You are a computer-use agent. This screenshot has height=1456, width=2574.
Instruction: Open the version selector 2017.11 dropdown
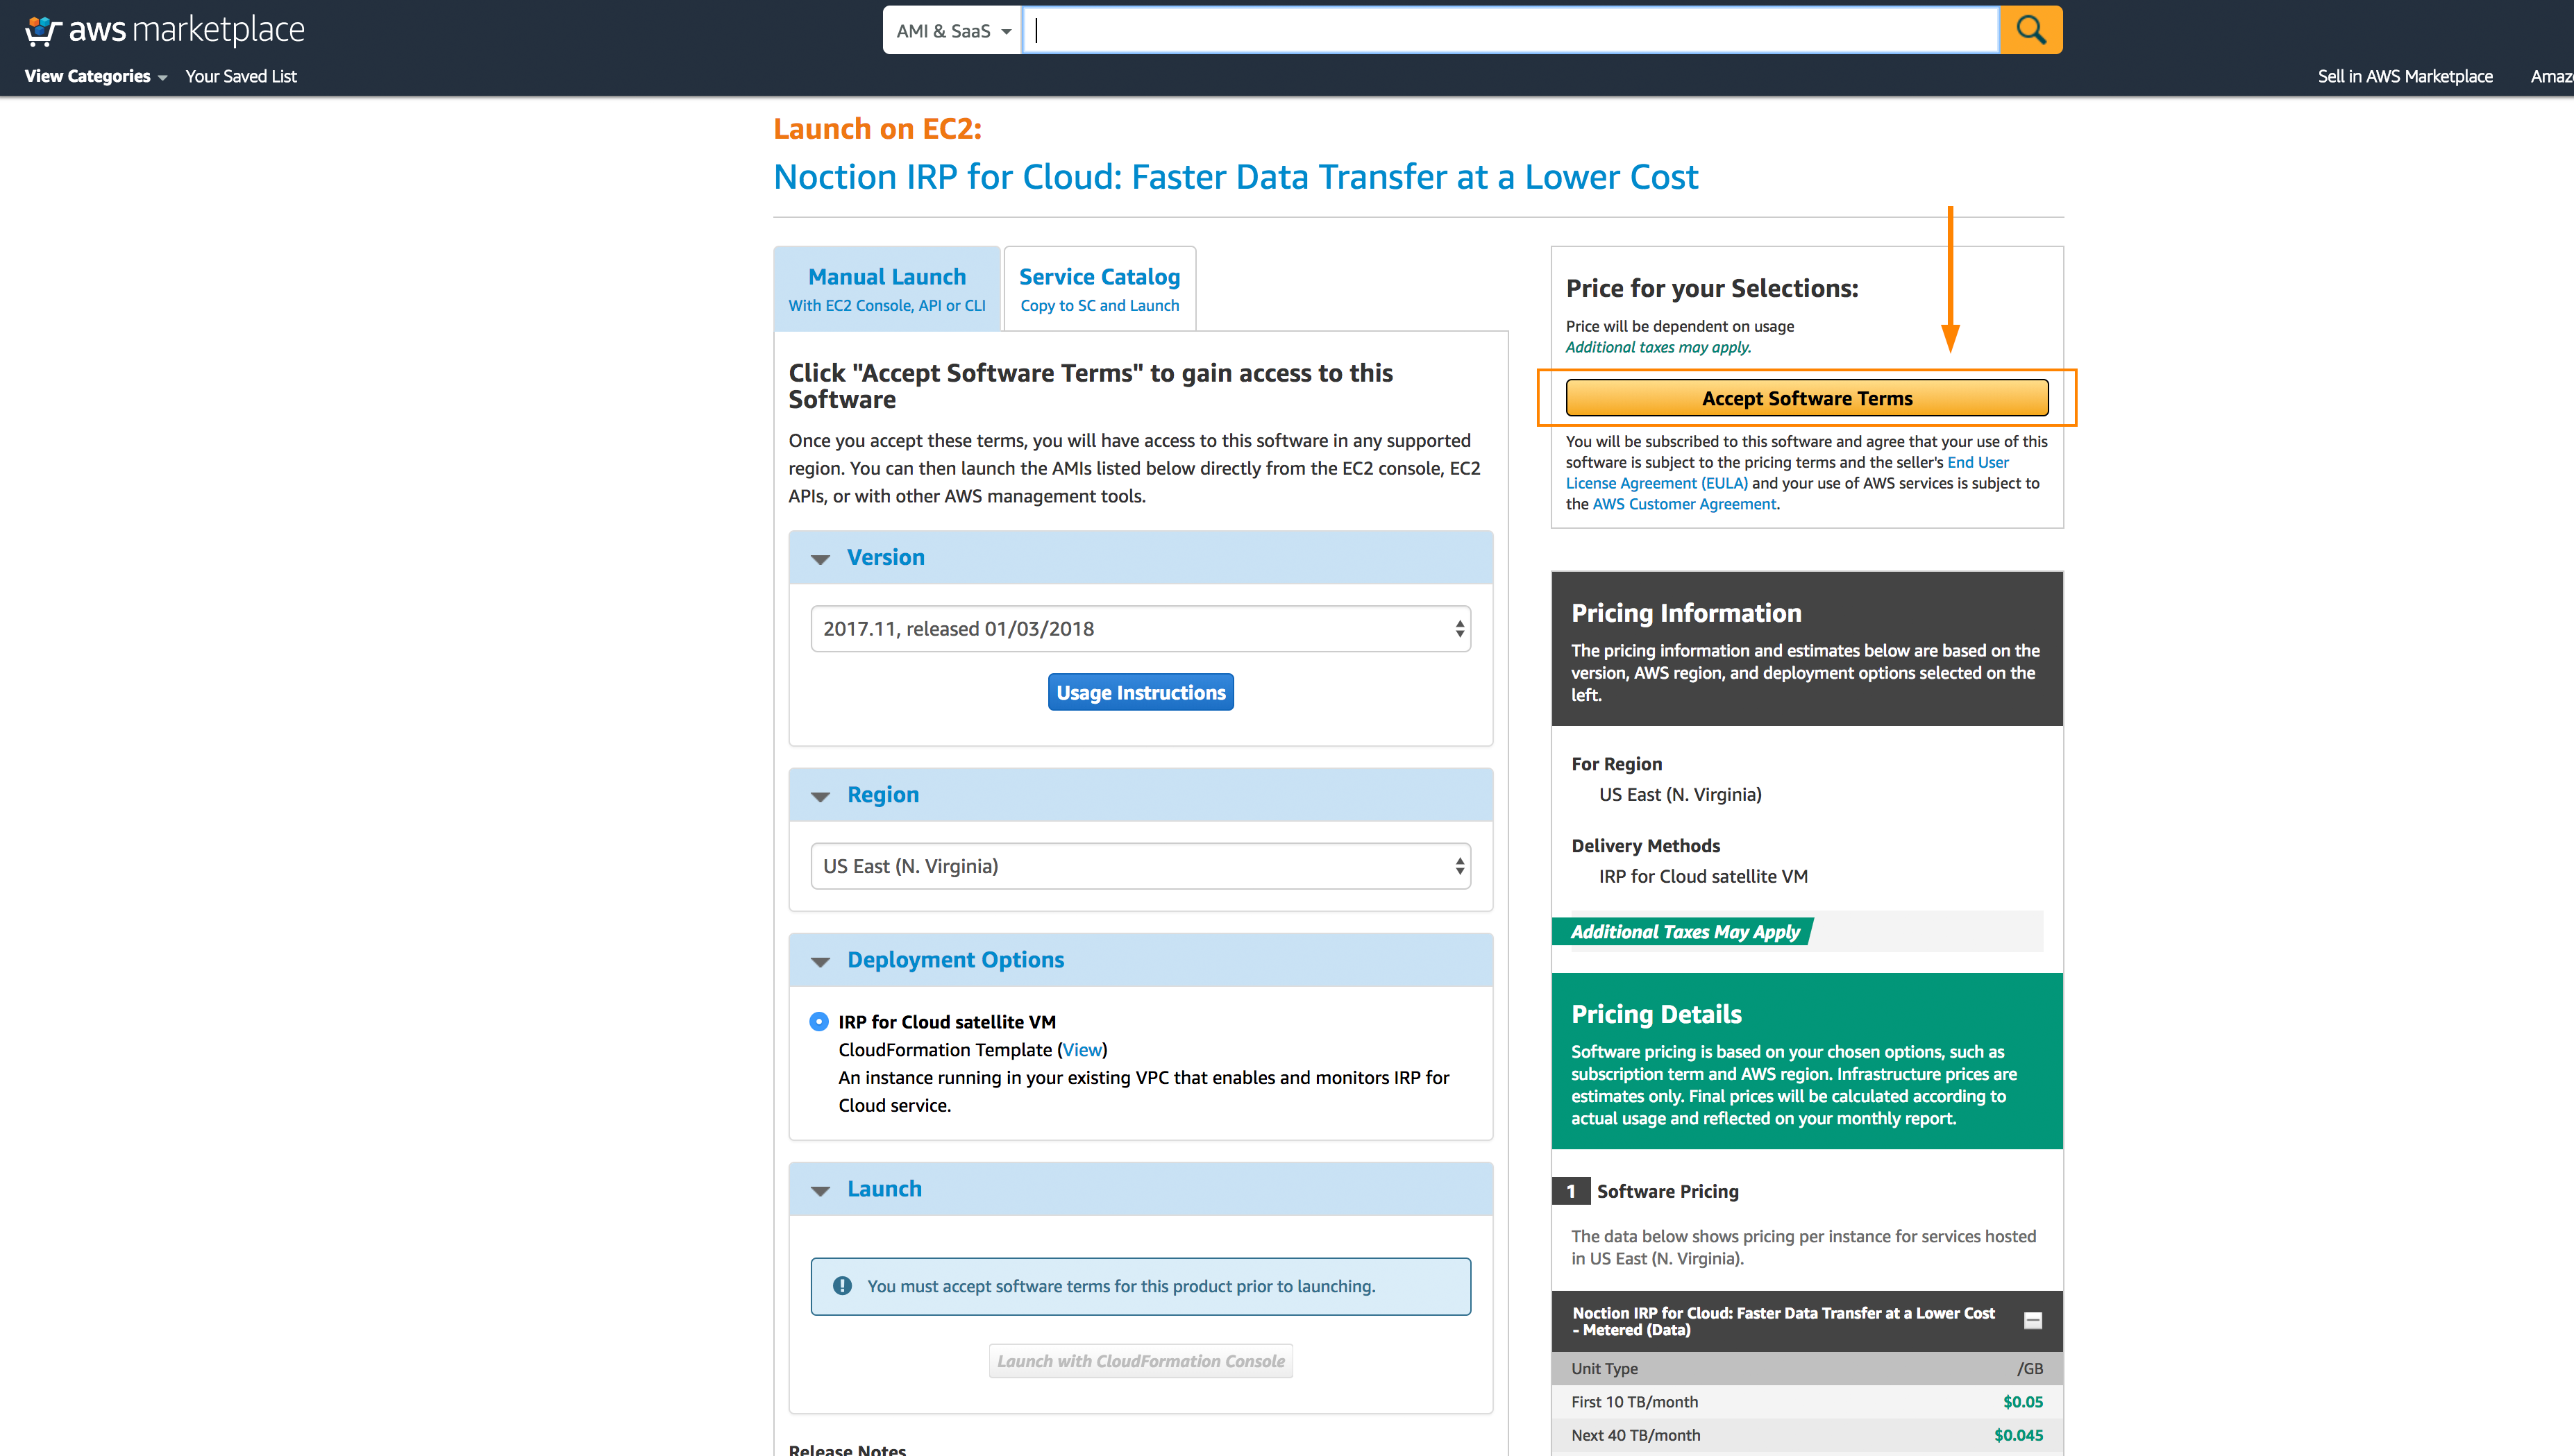pyautogui.click(x=1140, y=629)
